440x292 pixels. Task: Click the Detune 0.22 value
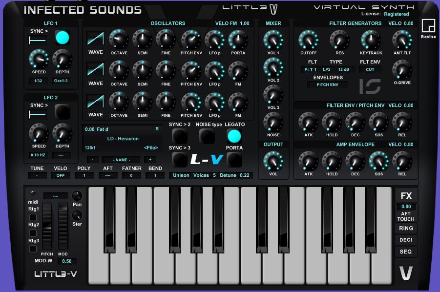[x=244, y=175]
